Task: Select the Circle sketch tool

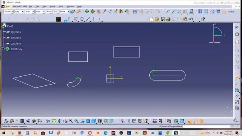Action: (70, 19)
